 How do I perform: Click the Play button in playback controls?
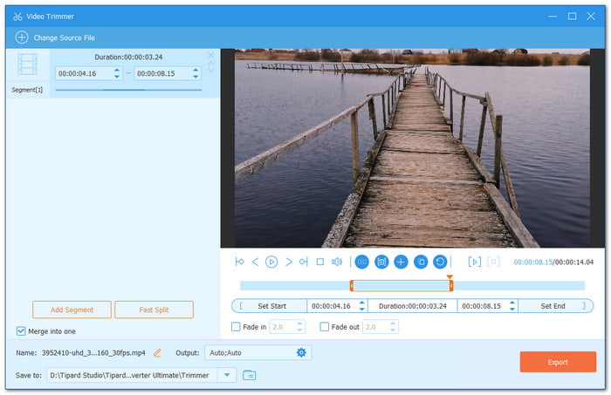[271, 262]
